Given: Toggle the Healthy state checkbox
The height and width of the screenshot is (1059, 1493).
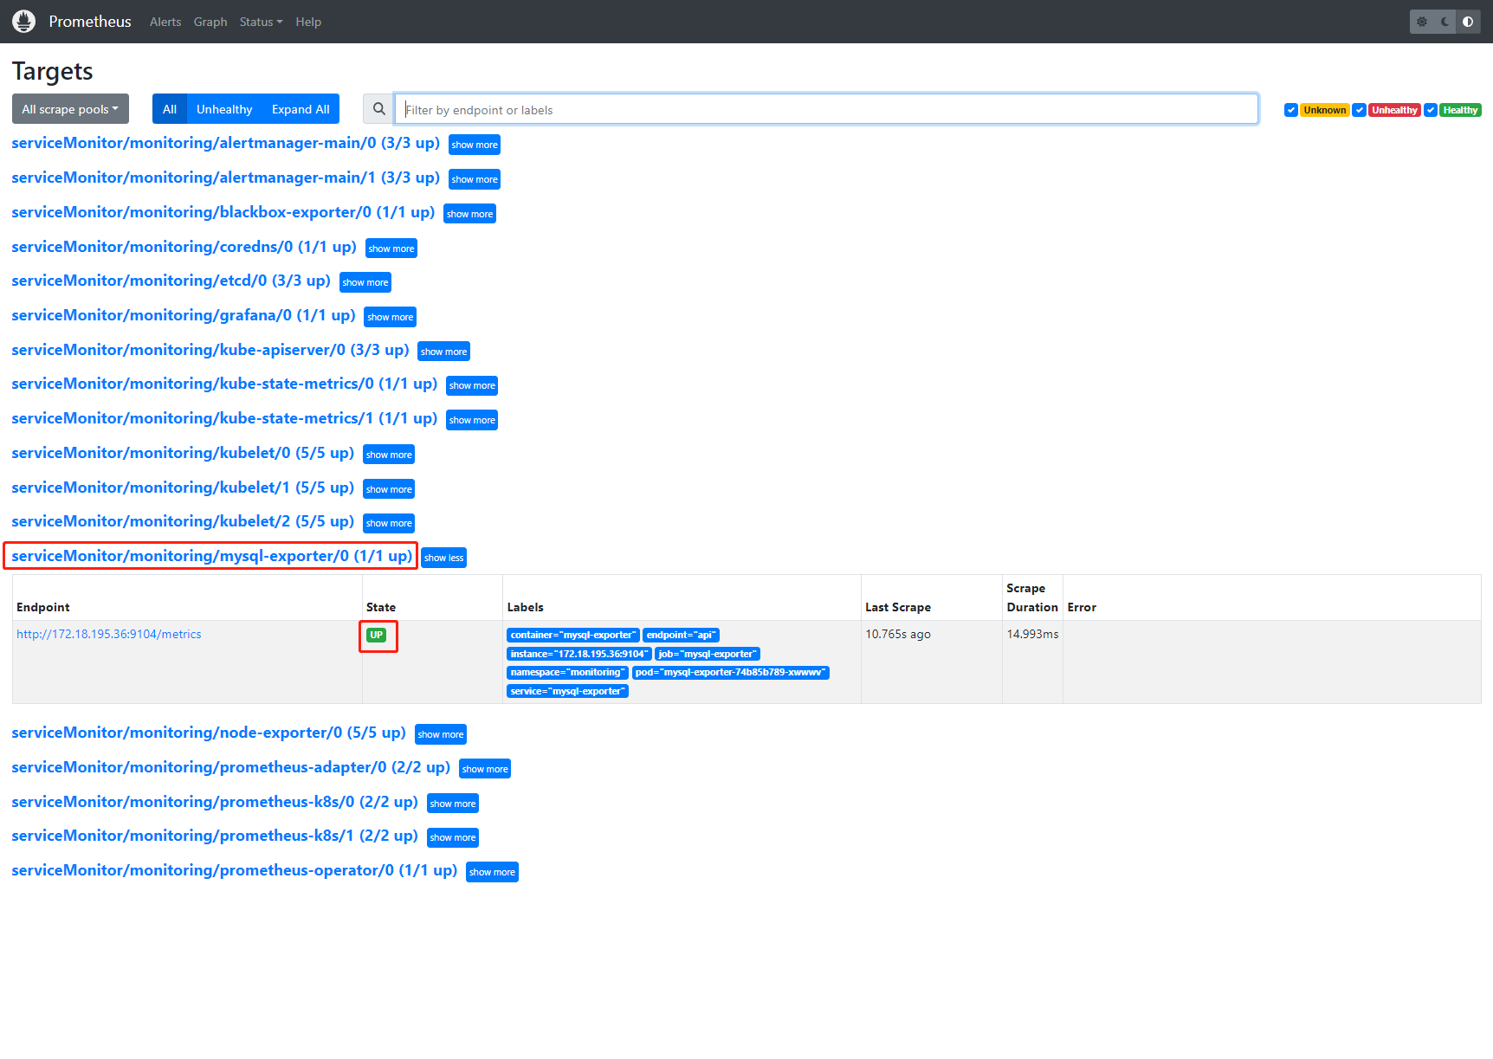Looking at the screenshot, I should pyautogui.click(x=1431, y=110).
